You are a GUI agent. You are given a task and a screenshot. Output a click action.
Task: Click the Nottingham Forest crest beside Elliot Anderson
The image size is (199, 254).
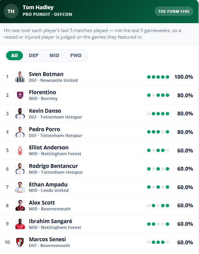click(x=20, y=151)
